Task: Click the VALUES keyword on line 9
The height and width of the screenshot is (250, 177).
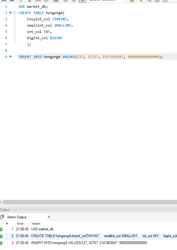Action: [69, 57]
